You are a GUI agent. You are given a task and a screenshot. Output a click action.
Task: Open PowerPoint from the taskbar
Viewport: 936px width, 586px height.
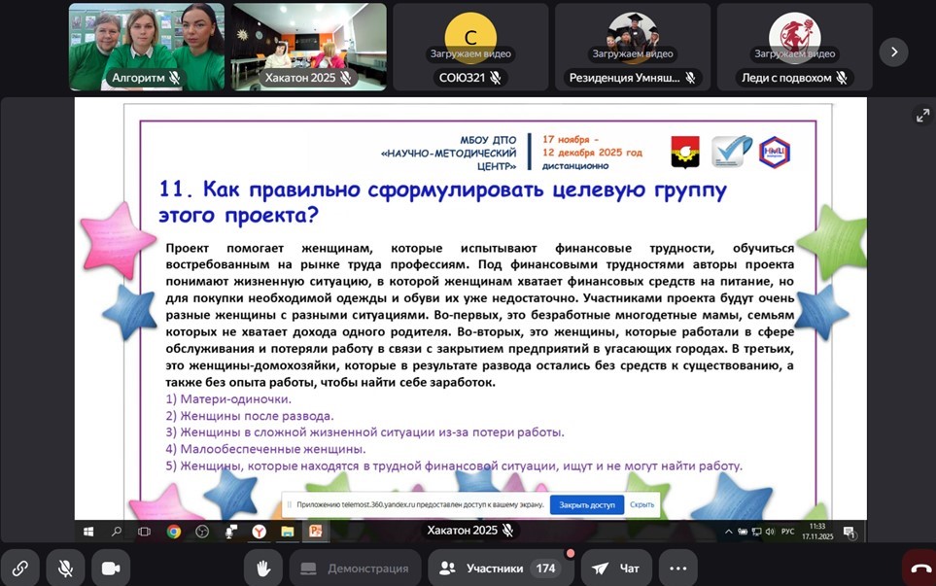pos(315,532)
